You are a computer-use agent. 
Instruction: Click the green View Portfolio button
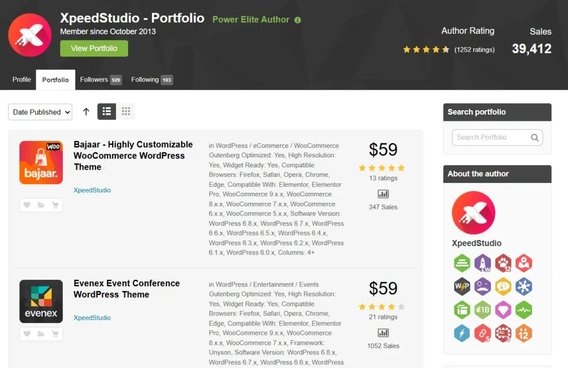94,48
